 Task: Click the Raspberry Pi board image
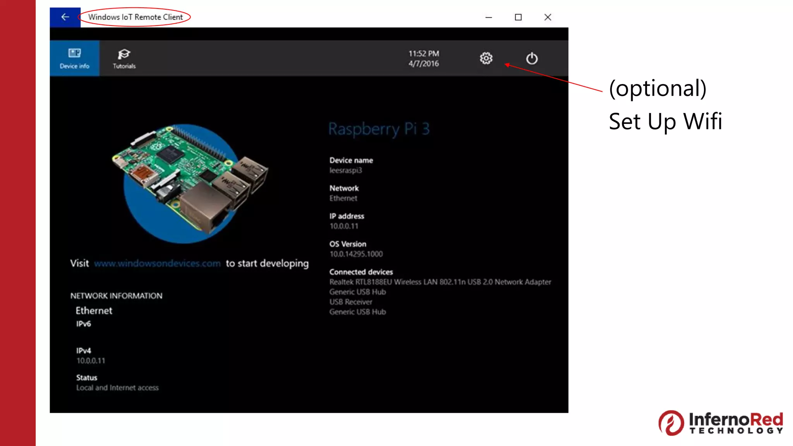click(x=190, y=182)
